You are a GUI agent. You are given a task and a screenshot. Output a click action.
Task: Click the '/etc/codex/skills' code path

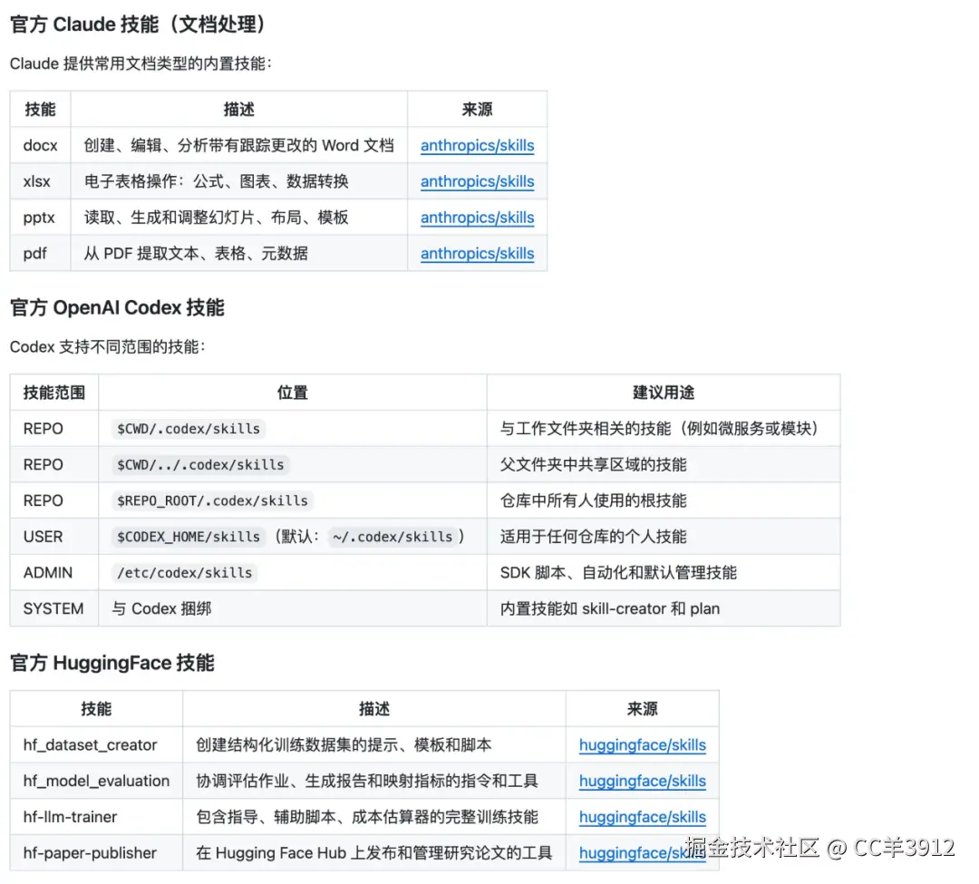point(184,573)
